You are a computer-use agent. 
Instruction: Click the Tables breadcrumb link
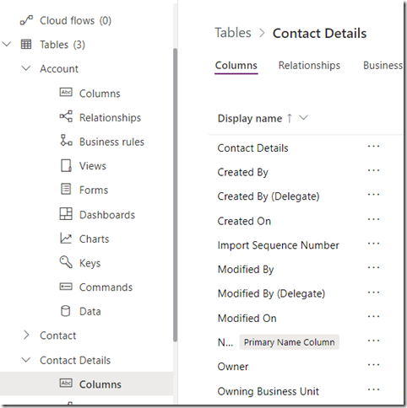point(233,33)
